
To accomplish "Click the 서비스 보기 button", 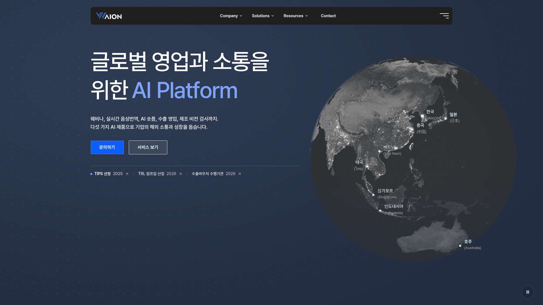I will click(x=148, y=147).
